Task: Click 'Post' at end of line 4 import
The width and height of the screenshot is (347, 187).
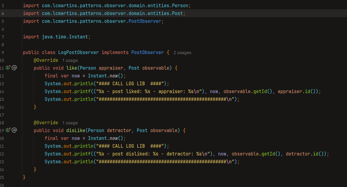Action: (x=177, y=13)
